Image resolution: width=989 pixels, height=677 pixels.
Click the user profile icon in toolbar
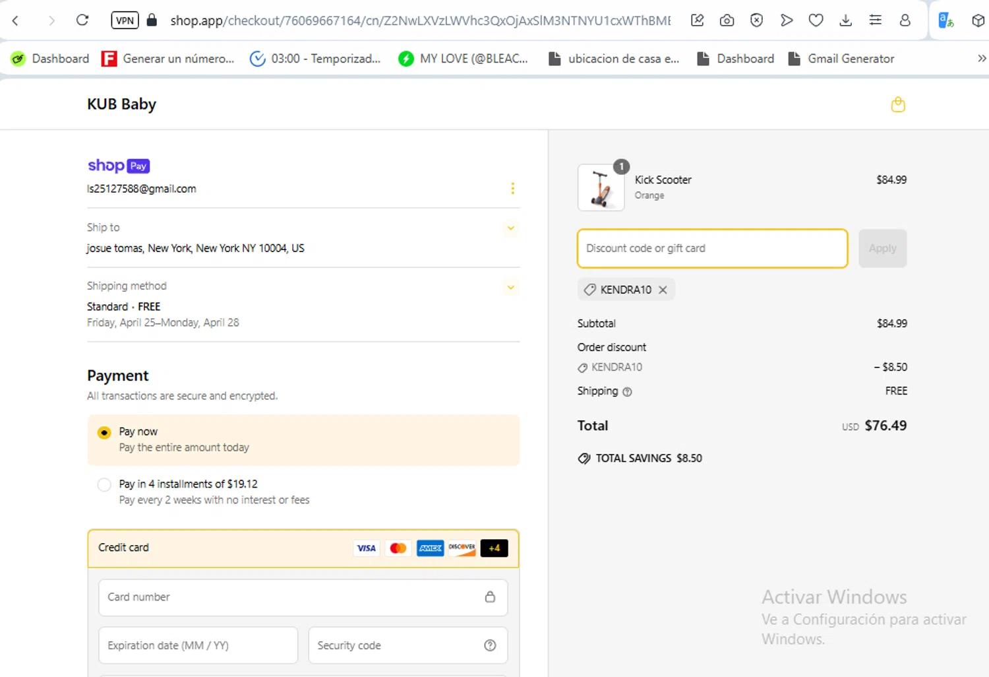point(905,20)
